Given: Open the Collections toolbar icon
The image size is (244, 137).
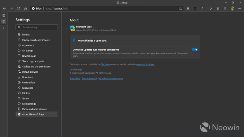Looking at the screenshot, I should pyautogui.click(x=218, y=9).
